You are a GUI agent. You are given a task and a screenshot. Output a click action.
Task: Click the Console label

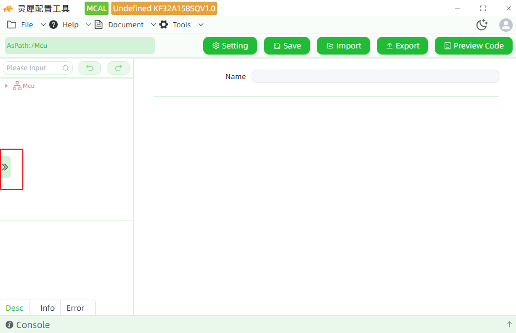click(33, 325)
